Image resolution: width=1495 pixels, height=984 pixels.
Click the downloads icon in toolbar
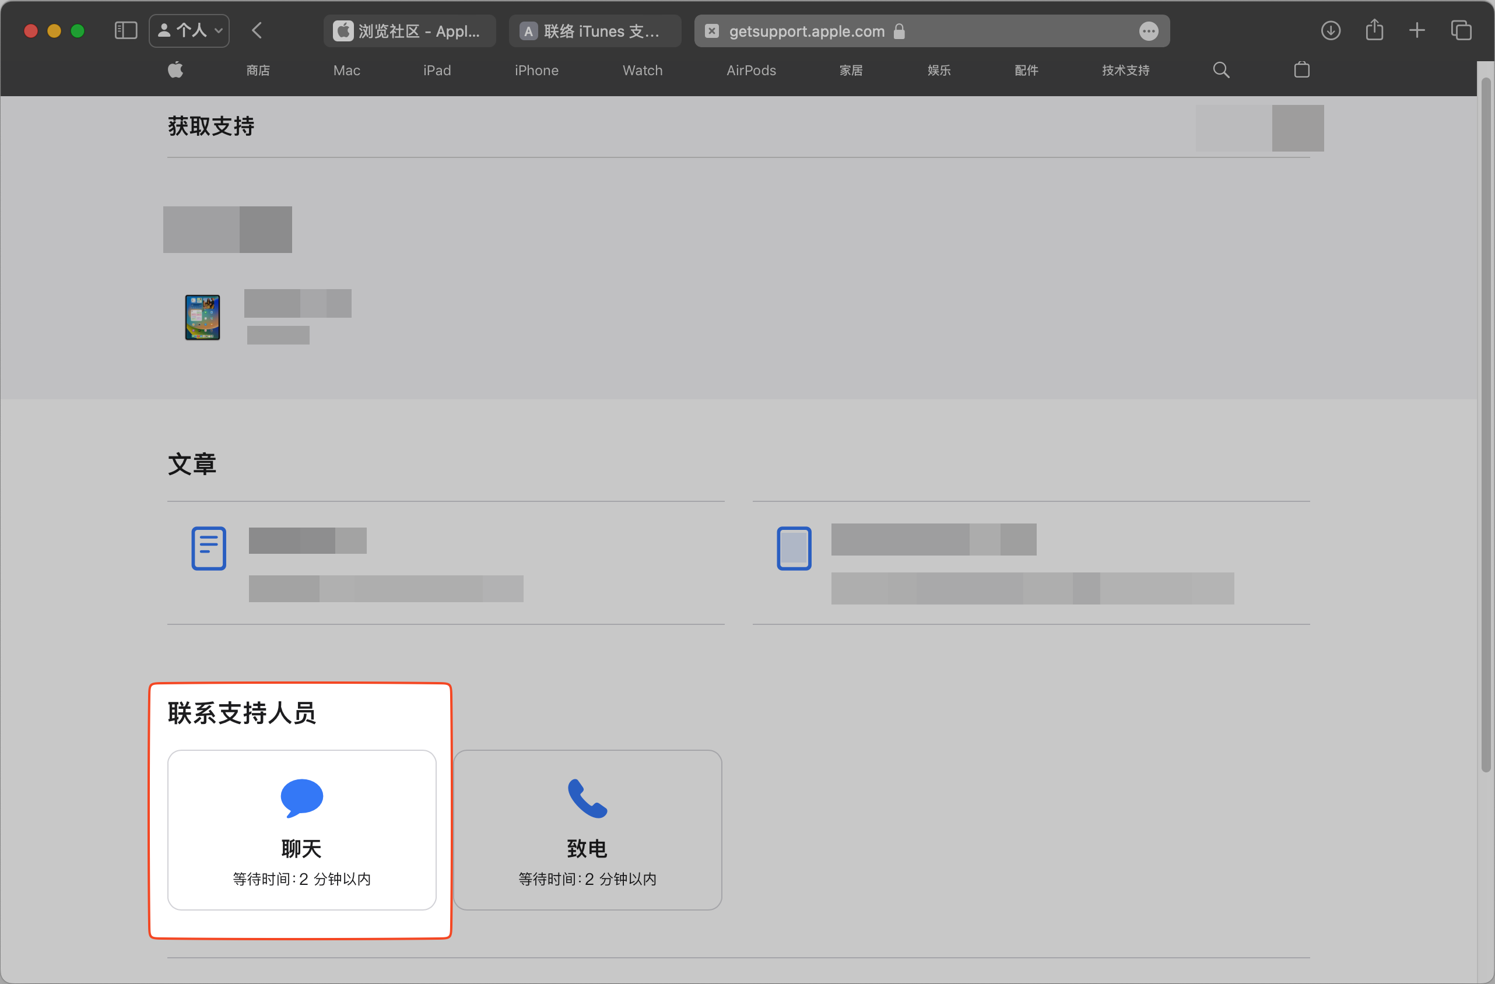pos(1330,30)
